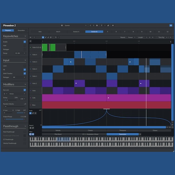This screenshot has height=175, width=175.
Task: Switch to second View mode icon
Action: (33, 134)
